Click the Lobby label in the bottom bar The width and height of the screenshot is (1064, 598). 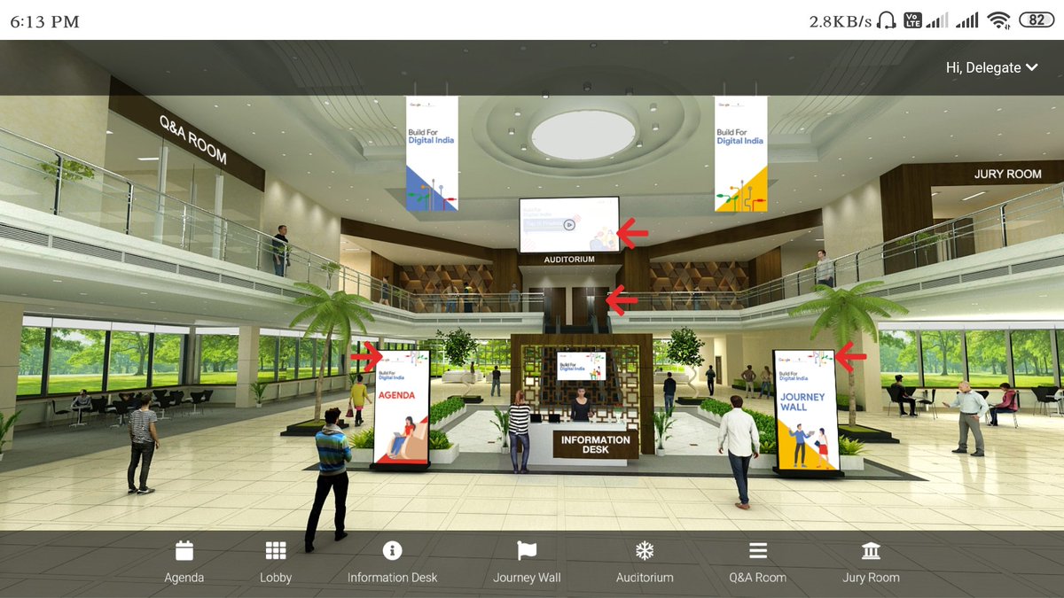[276, 578]
